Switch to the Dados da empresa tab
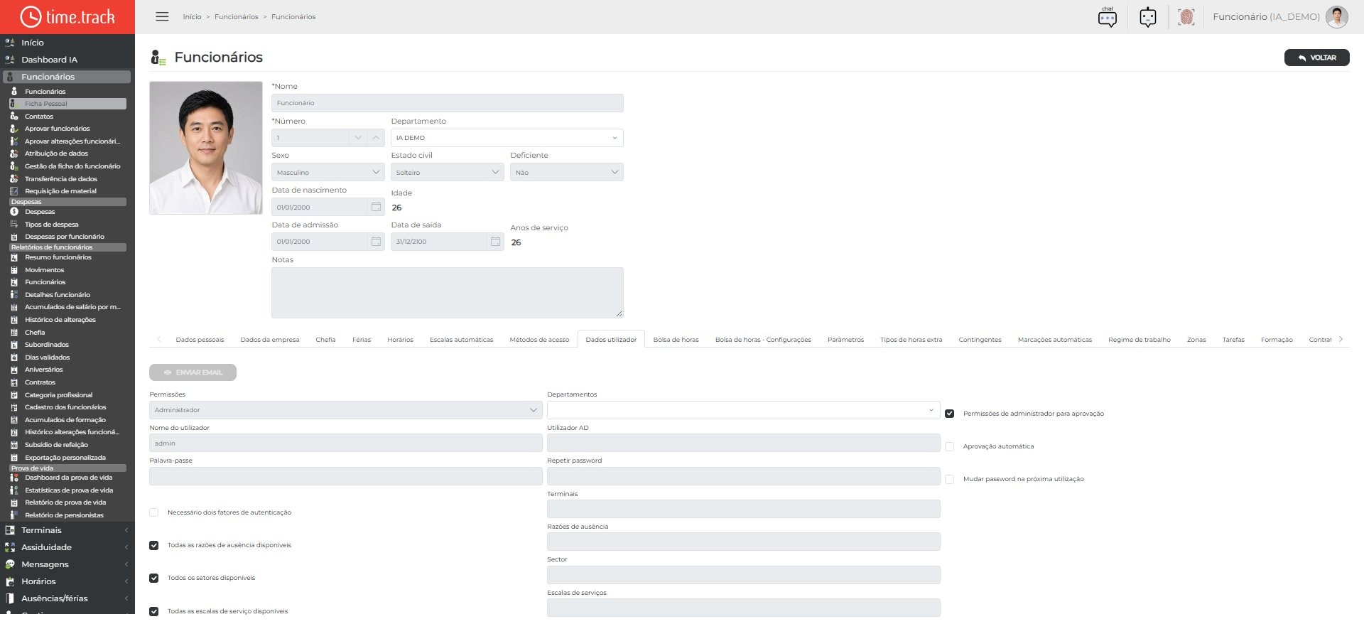The height and width of the screenshot is (624, 1364). (270, 340)
